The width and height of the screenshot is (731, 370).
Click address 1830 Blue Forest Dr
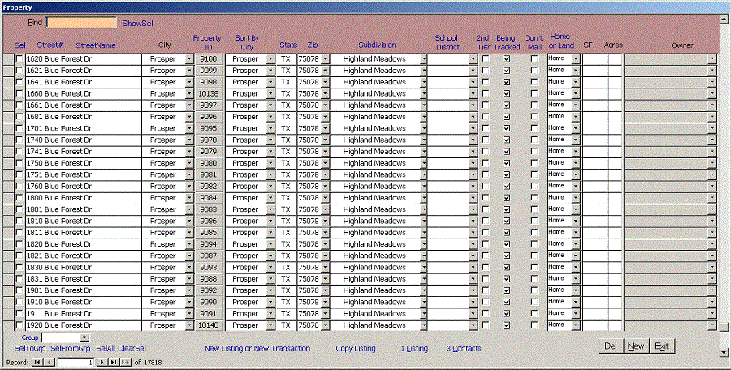pos(84,268)
